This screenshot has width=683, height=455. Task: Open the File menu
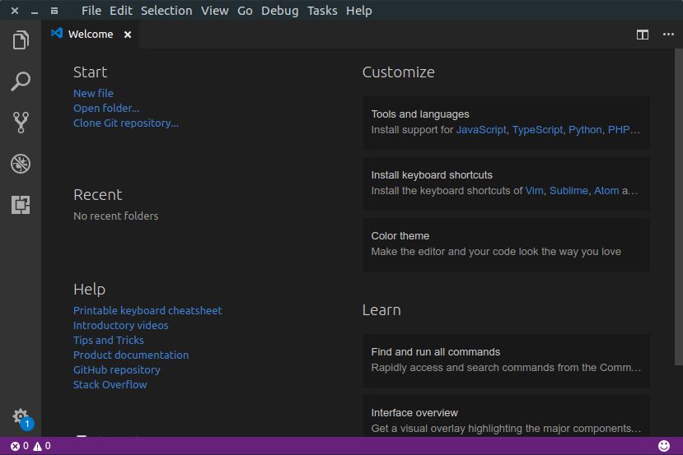(91, 11)
